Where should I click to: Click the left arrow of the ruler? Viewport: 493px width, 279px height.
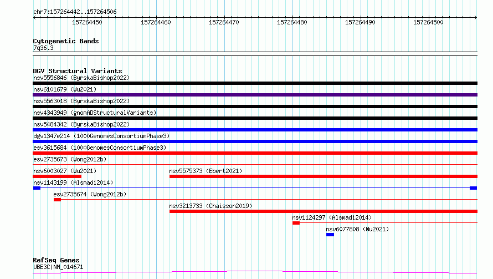click(x=34, y=18)
